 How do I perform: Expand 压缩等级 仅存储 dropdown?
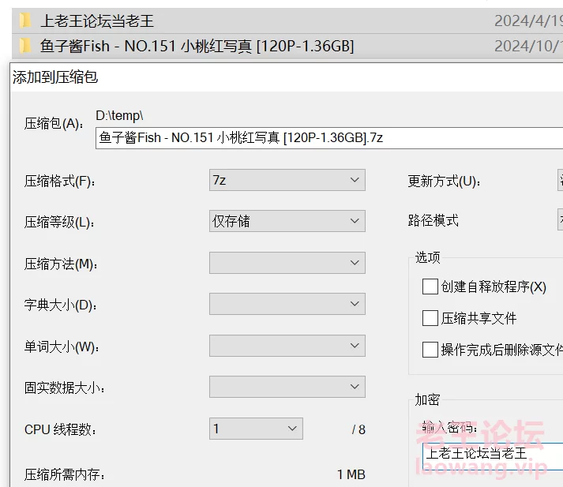[x=287, y=221]
